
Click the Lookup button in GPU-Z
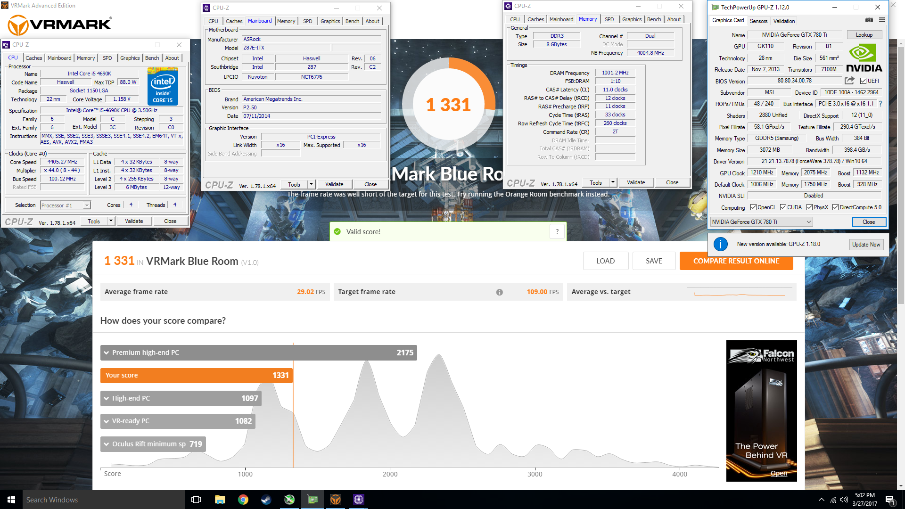[x=864, y=35]
